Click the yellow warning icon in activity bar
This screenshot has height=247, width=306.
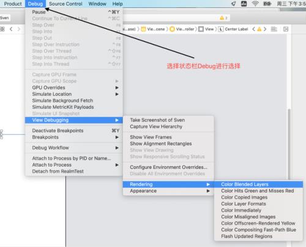pos(222,18)
